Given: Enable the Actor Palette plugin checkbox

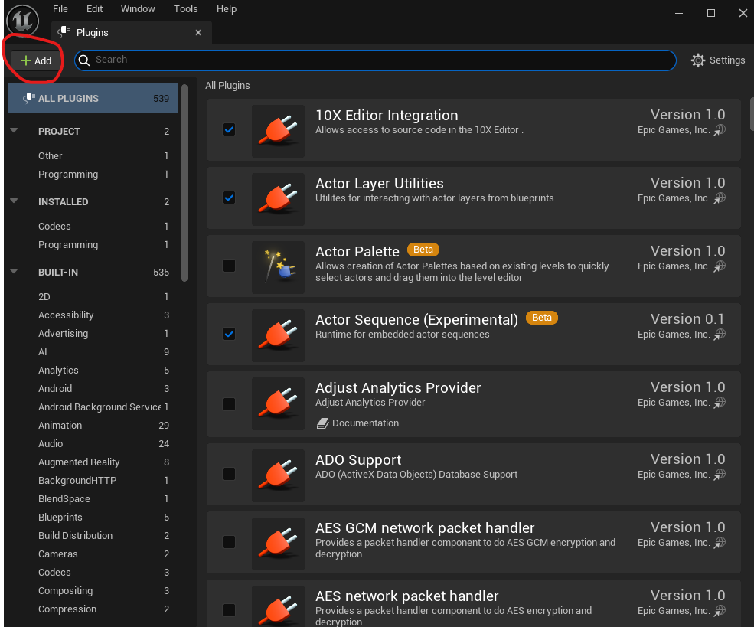Looking at the screenshot, I should click(229, 266).
